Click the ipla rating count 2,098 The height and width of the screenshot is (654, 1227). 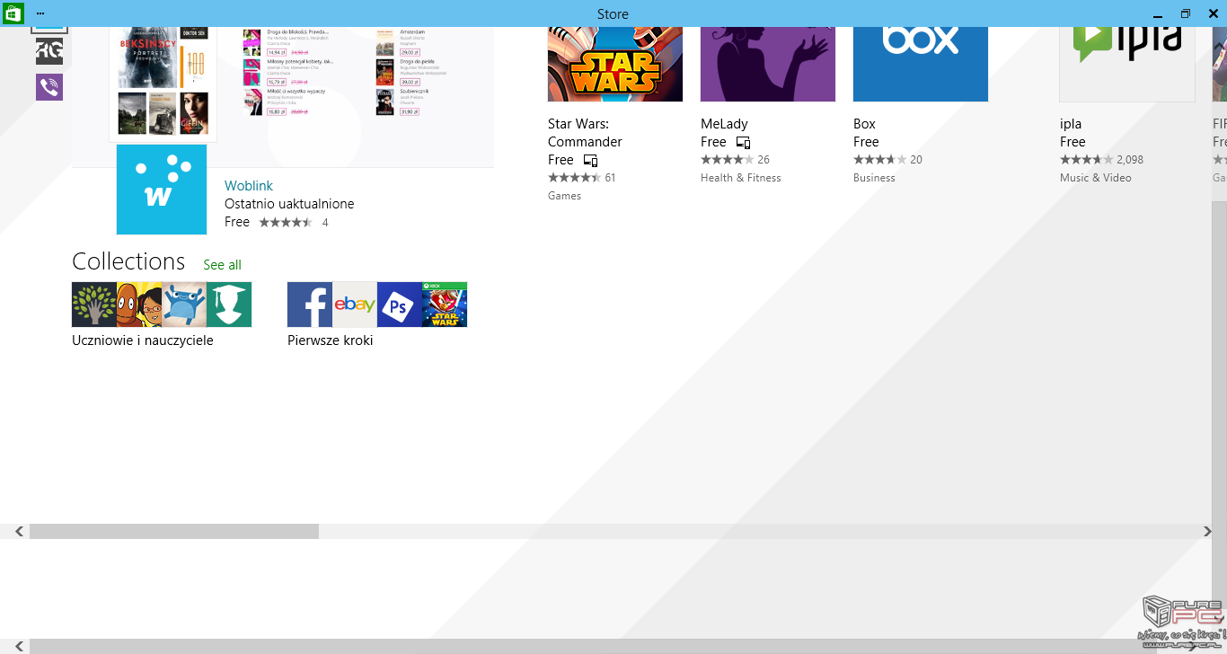coord(1130,160)
